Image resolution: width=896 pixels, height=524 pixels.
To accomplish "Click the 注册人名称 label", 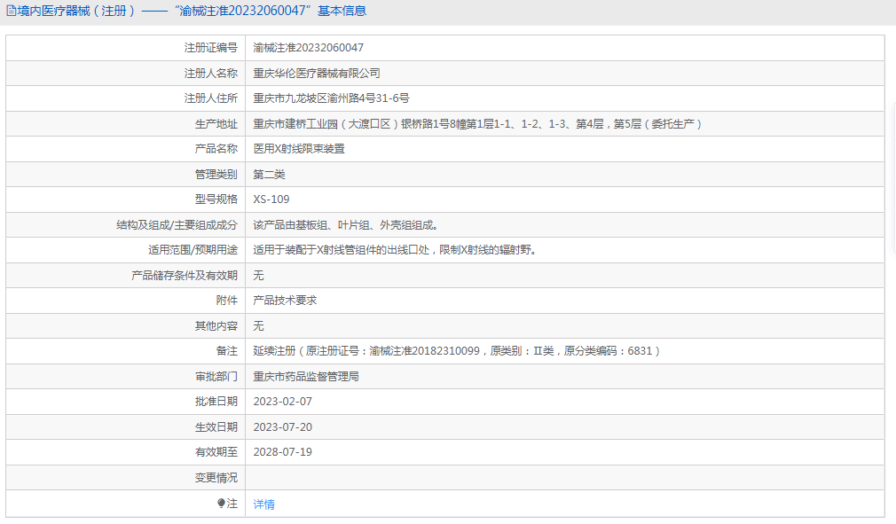I will pyautogui.click(x=210, y=73).
